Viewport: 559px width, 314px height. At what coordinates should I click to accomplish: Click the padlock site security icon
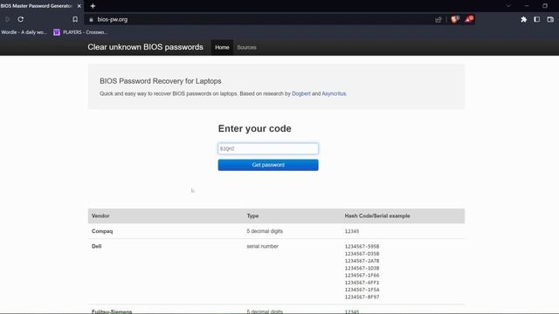pos(91,19)
